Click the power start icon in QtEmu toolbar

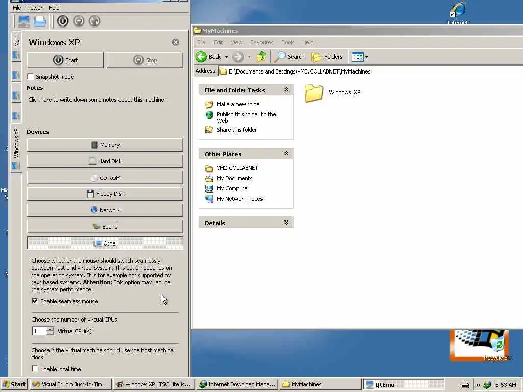(63, 21)
